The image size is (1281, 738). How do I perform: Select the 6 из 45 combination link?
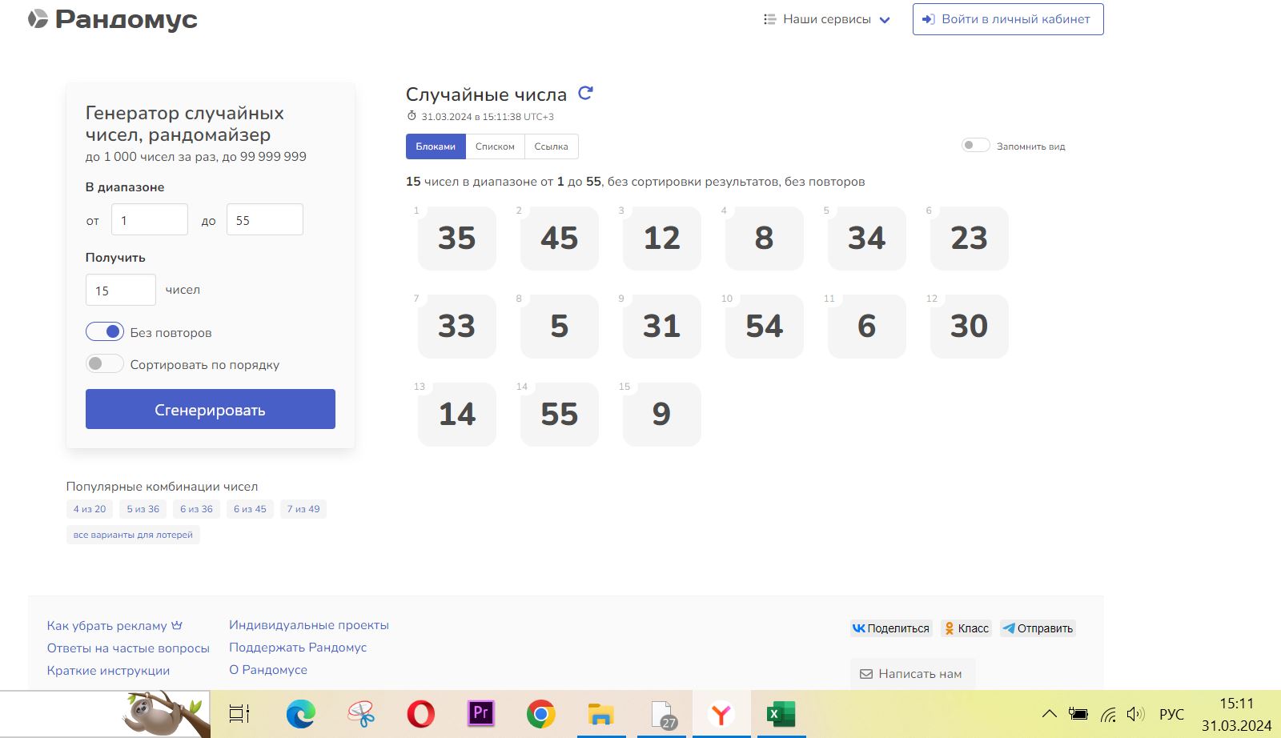[250, 509]
